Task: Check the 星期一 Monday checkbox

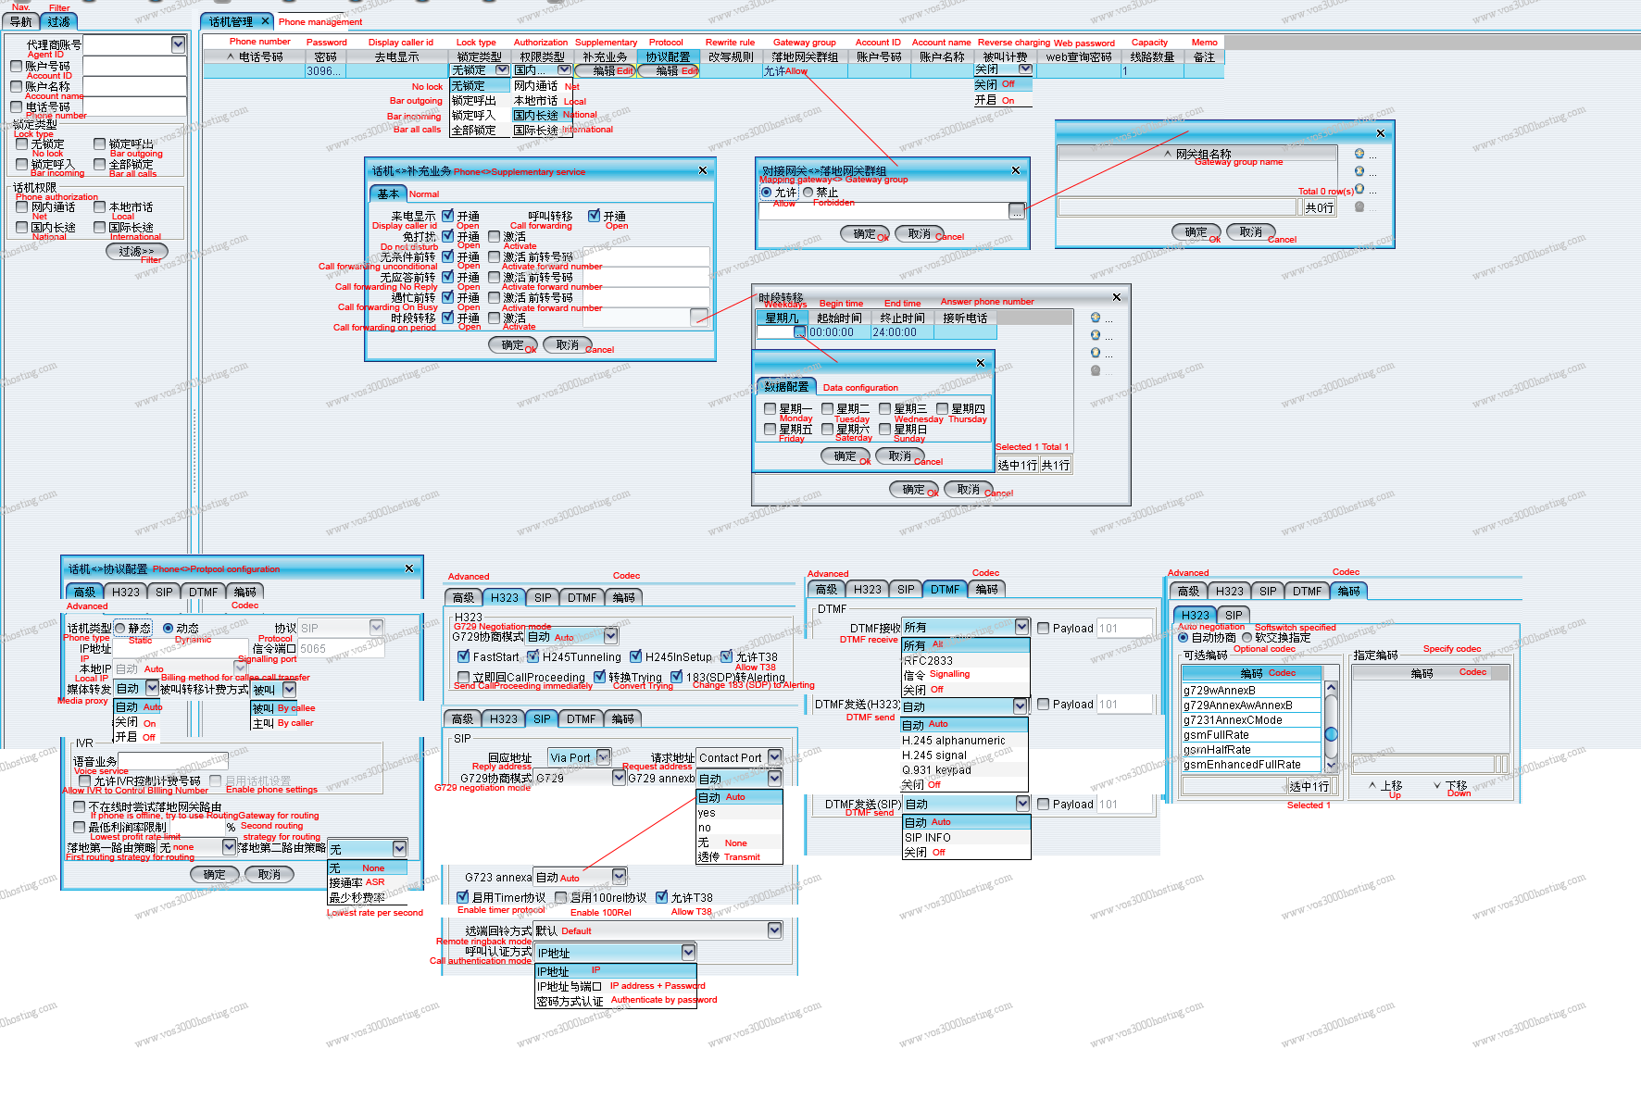Action: (x=770, y=408)
